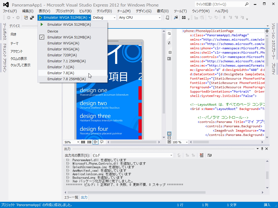The image size is (278, 208).
Task: Open the back-navigation history dropdown arrow
Action: (13, 18)
